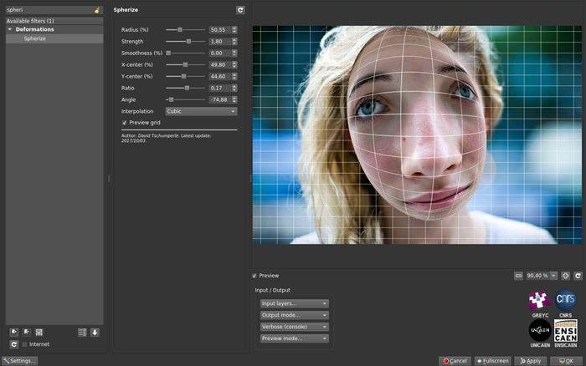Click the Apply button

tap(530, 360)
